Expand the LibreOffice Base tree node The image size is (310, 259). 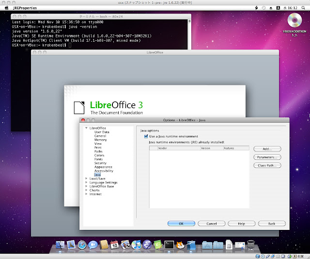[86, 186]
